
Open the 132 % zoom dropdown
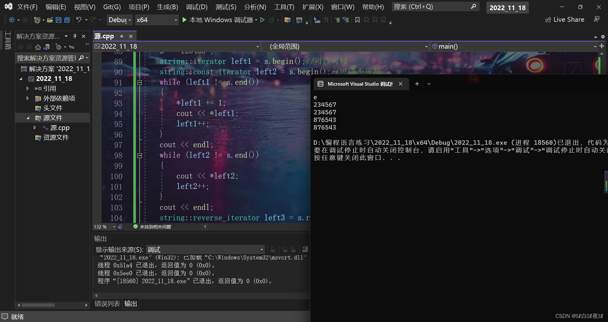104,227
